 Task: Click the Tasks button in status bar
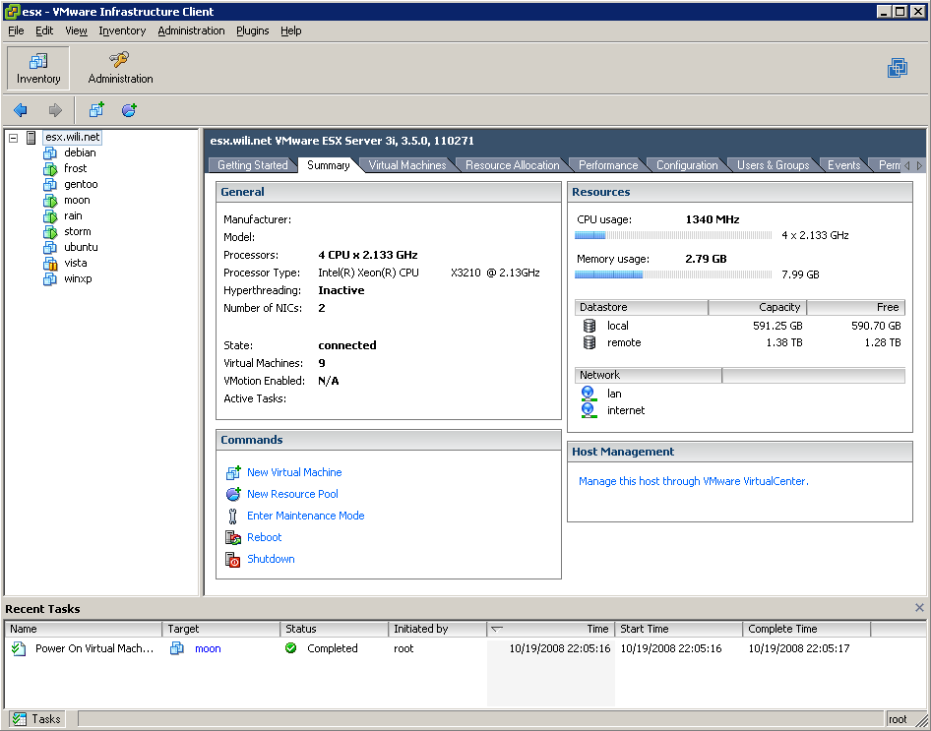click(x=36, y=719)
